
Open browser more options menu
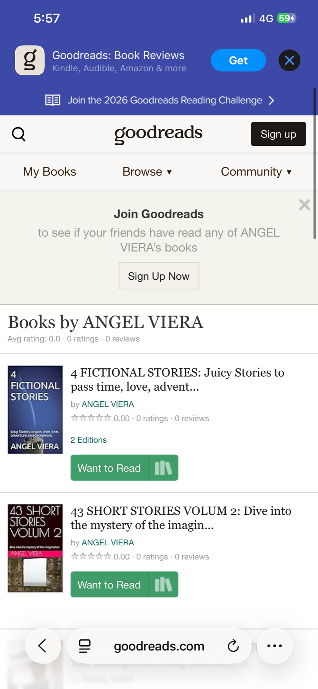[275, 646]
